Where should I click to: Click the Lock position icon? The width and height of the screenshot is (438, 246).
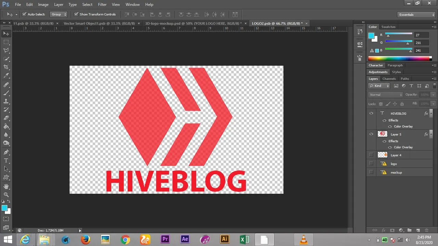coord(395,104)
